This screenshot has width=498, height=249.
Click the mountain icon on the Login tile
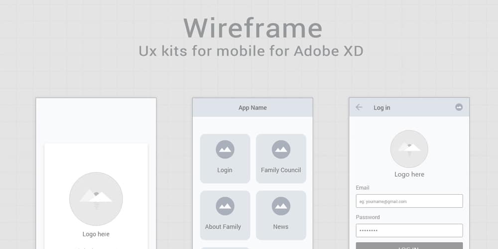click(x=225, y=149)
